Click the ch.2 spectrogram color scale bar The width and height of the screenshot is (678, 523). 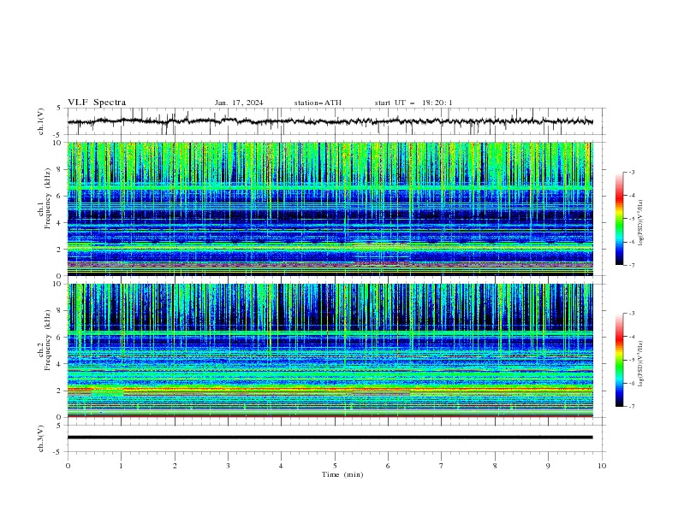coord(619,360)
